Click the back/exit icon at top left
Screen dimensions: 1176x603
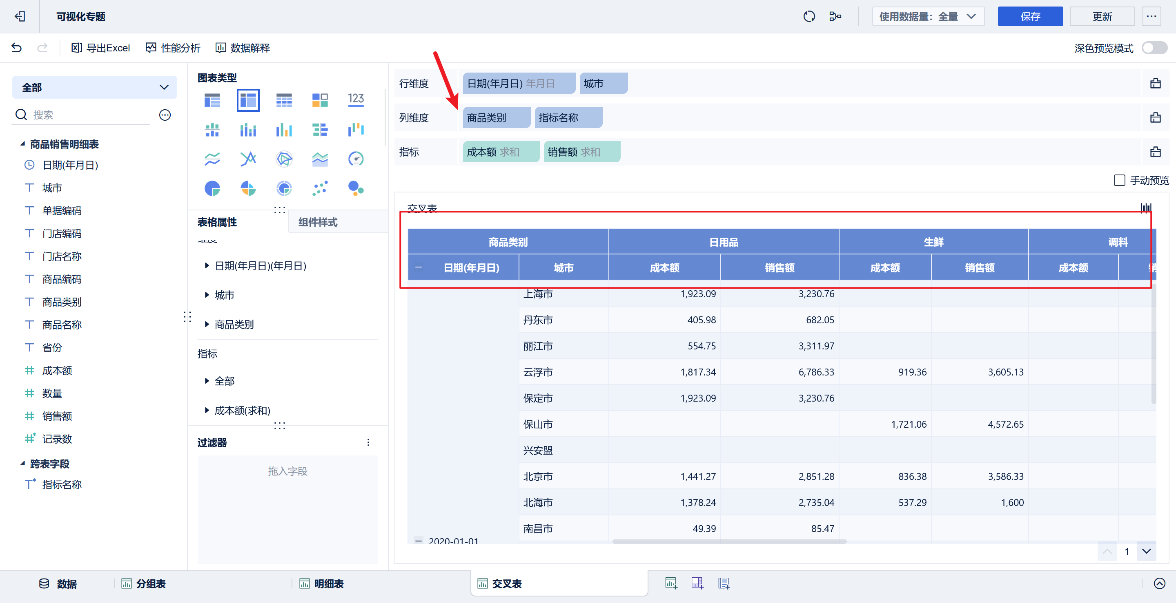[x=20, y=17]
